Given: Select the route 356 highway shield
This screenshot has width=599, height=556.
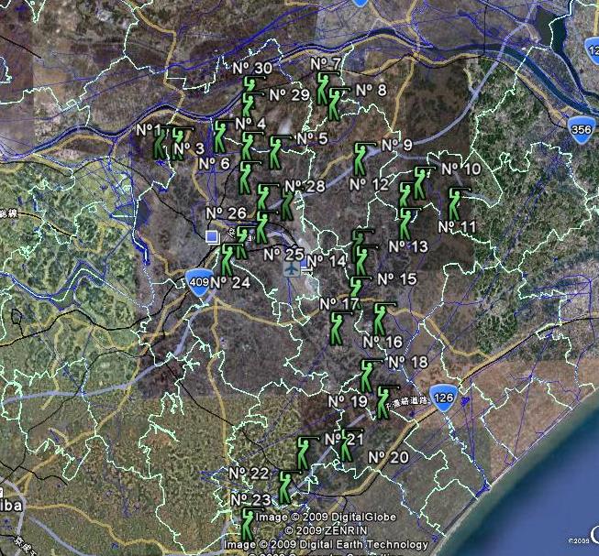Looking at the screenshot, I should [x=580, y=129].
